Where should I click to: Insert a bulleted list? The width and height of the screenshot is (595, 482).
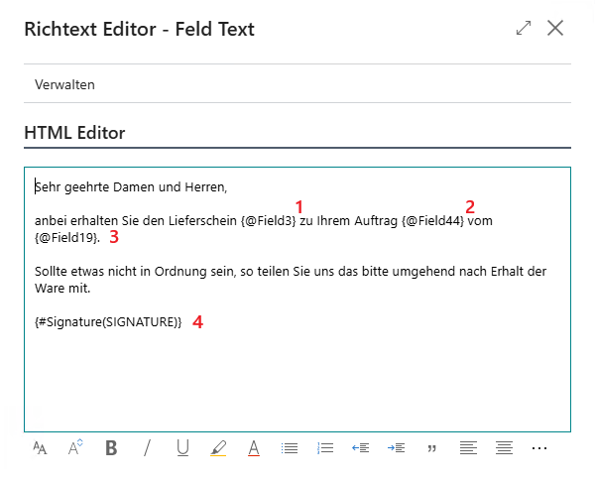tap(290, 448)
